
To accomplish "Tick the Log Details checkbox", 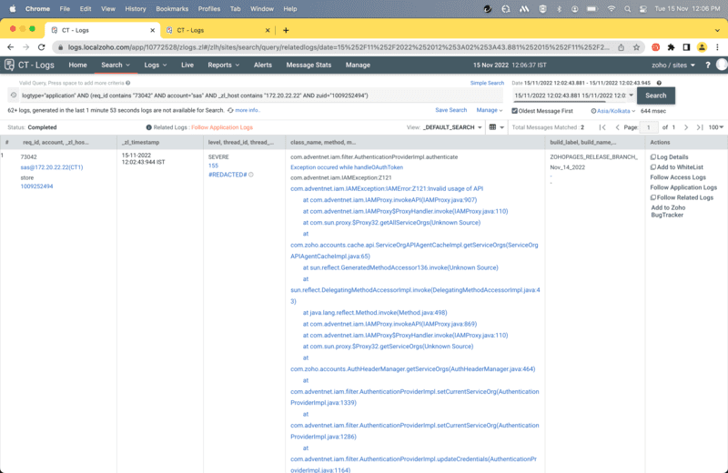I will point(653,156).
